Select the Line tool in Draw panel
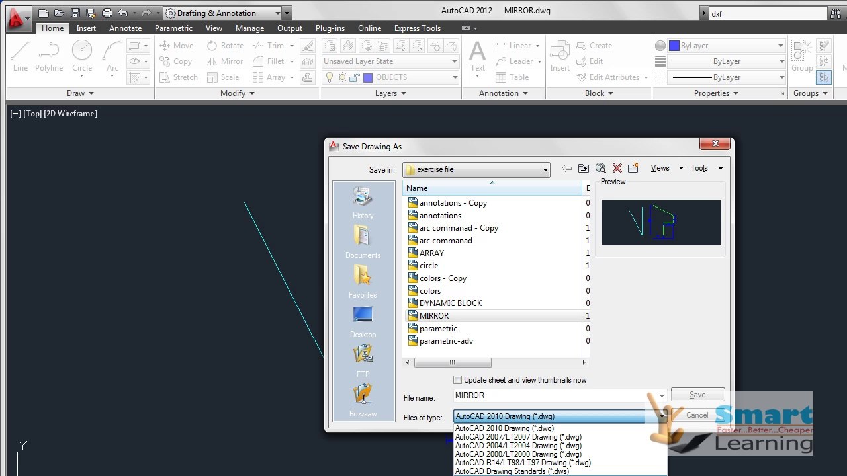Viewport: 847px width, 476px height. [21, 56]
